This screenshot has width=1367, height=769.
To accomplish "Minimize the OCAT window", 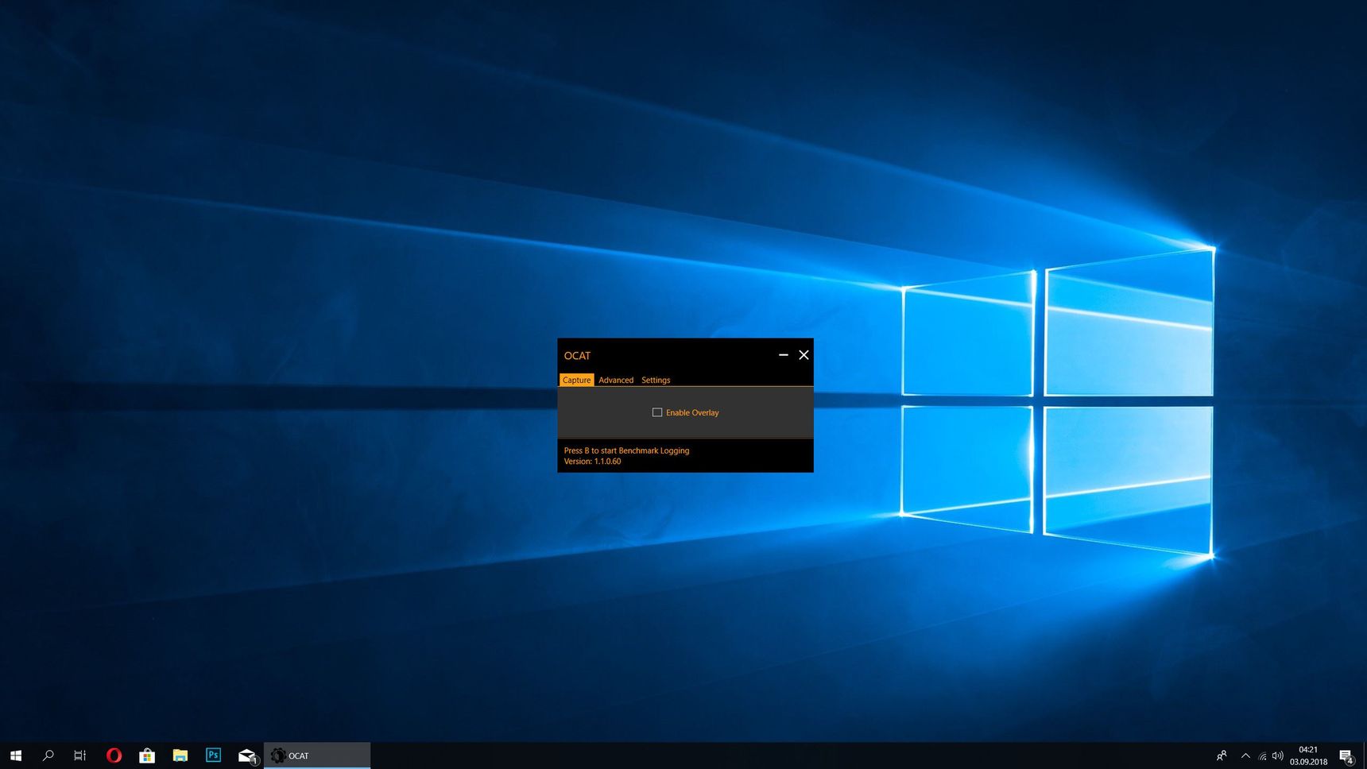I will (783, 355).
